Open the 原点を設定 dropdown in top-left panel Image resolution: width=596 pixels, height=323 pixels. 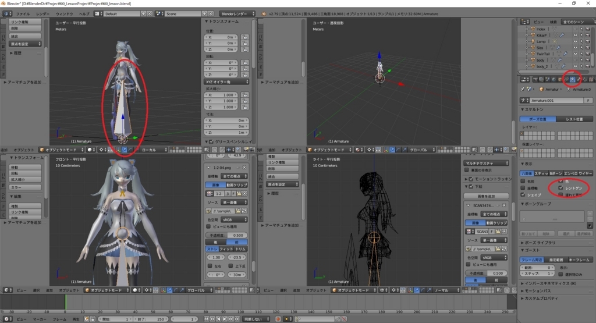coord(26,44)
